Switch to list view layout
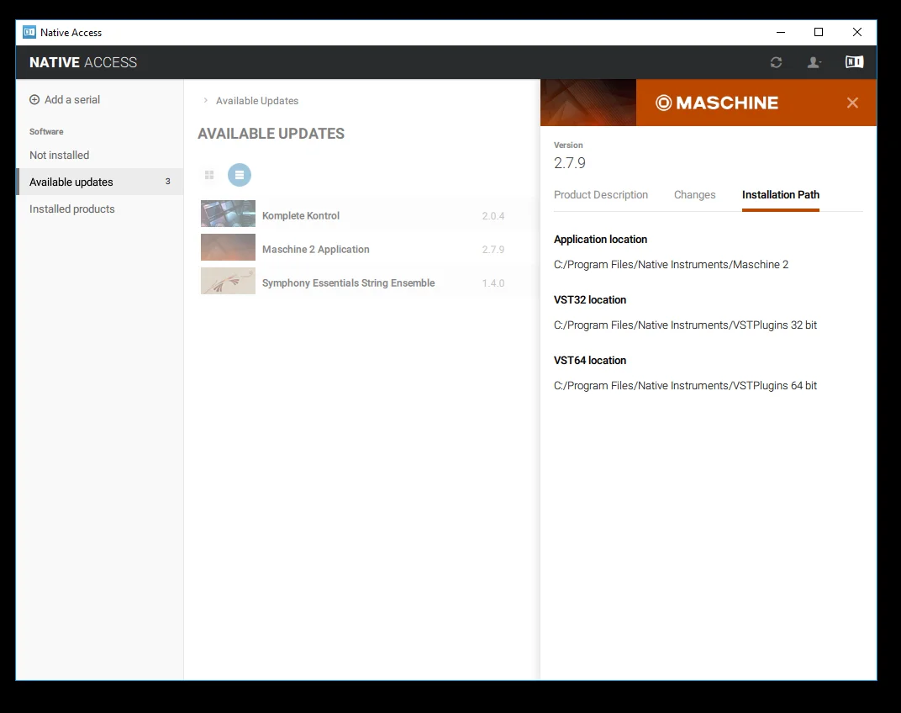The width and height of the screenshot is (901, 713). 240,175
